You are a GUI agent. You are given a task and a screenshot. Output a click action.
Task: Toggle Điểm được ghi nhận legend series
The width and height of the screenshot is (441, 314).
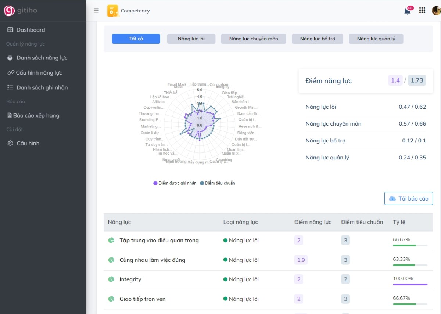tap(175, 183)
